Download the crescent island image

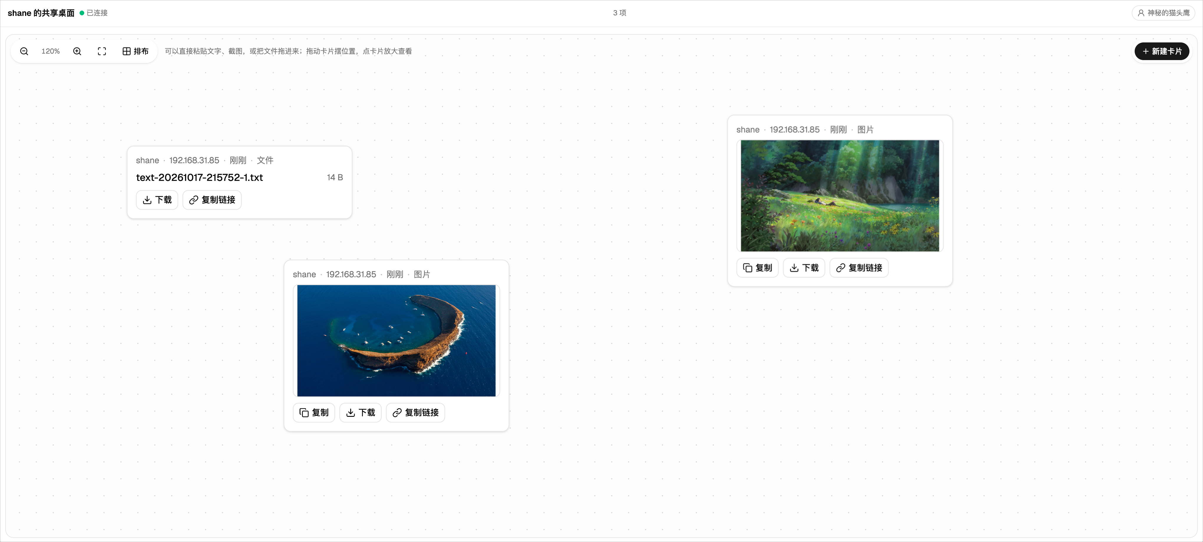click(x=361, y=413)
